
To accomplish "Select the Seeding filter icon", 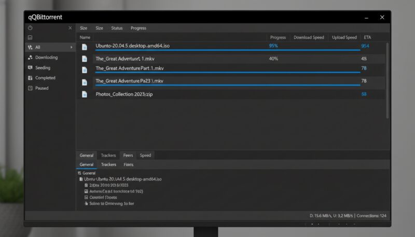I will (x=30, y=68).
